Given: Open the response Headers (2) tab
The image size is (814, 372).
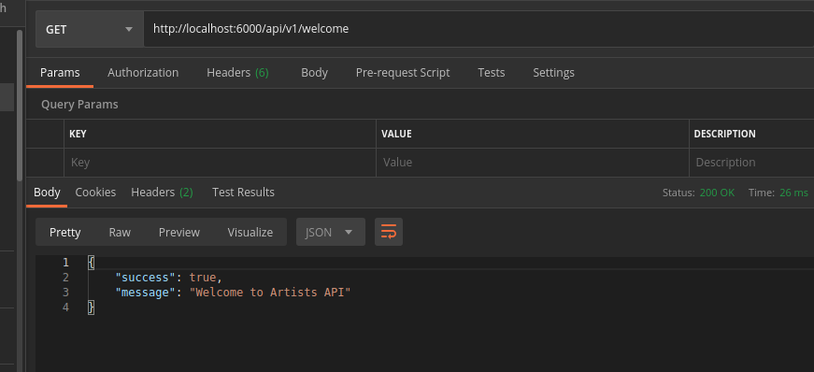Looking at the screenshot, I should click(162, 193).
